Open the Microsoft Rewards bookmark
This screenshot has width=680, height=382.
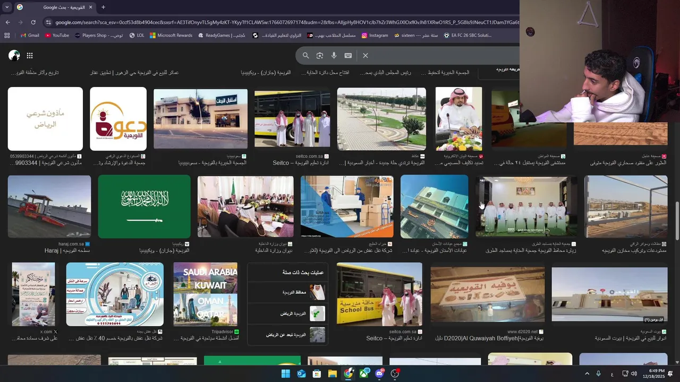tap(171, 36)
